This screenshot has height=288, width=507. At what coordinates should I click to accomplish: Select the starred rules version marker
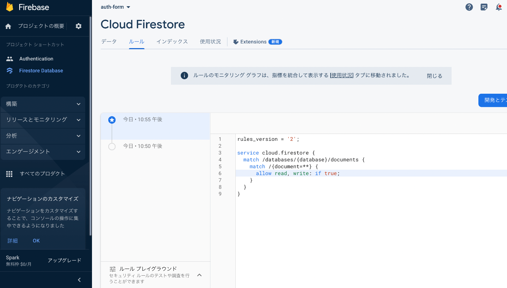pos(112,120)
